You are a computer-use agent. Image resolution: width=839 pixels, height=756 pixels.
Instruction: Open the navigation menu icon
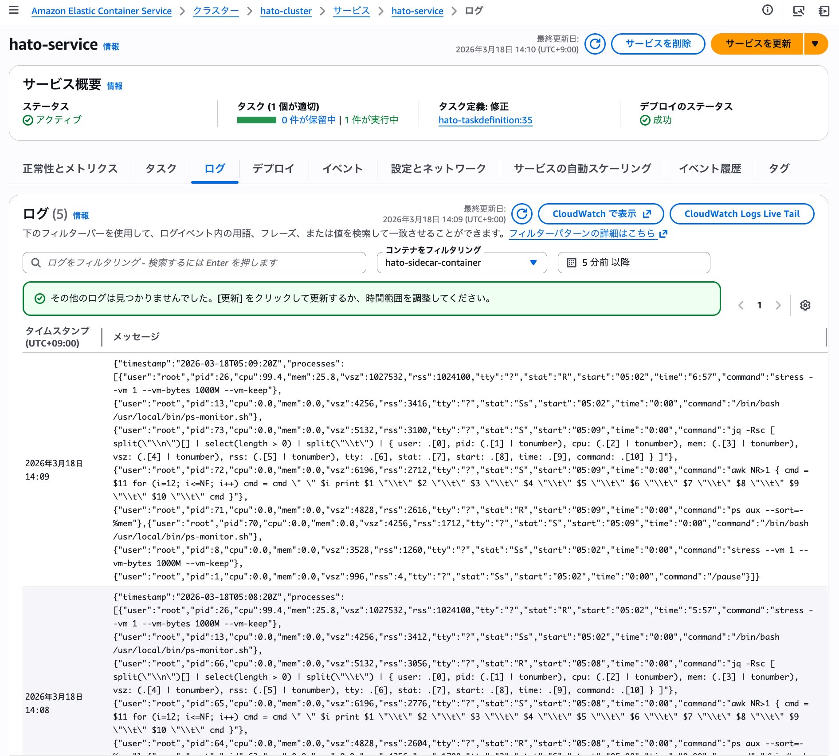(14, 10)
